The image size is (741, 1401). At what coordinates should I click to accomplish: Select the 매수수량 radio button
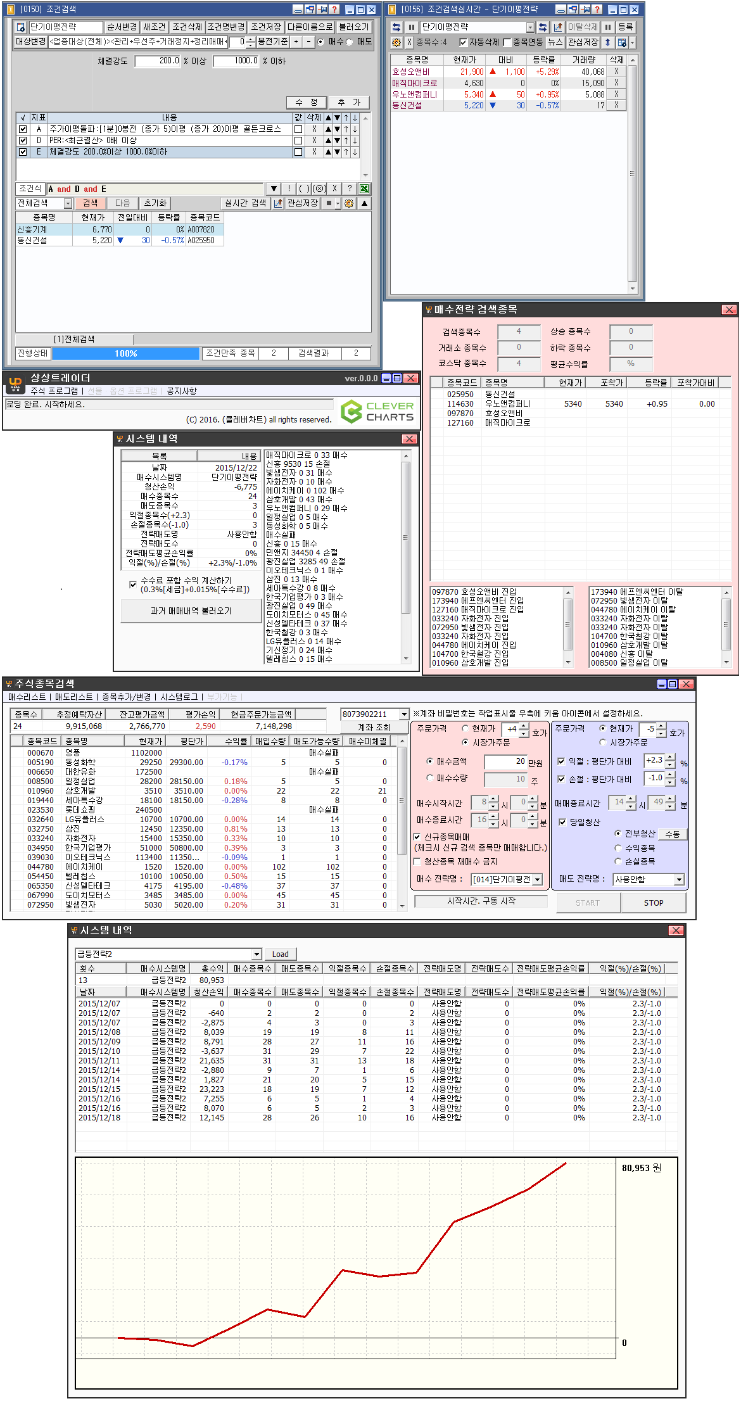click(x=430, y=778)
